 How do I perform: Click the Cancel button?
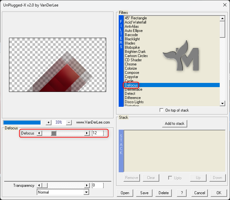199,193
